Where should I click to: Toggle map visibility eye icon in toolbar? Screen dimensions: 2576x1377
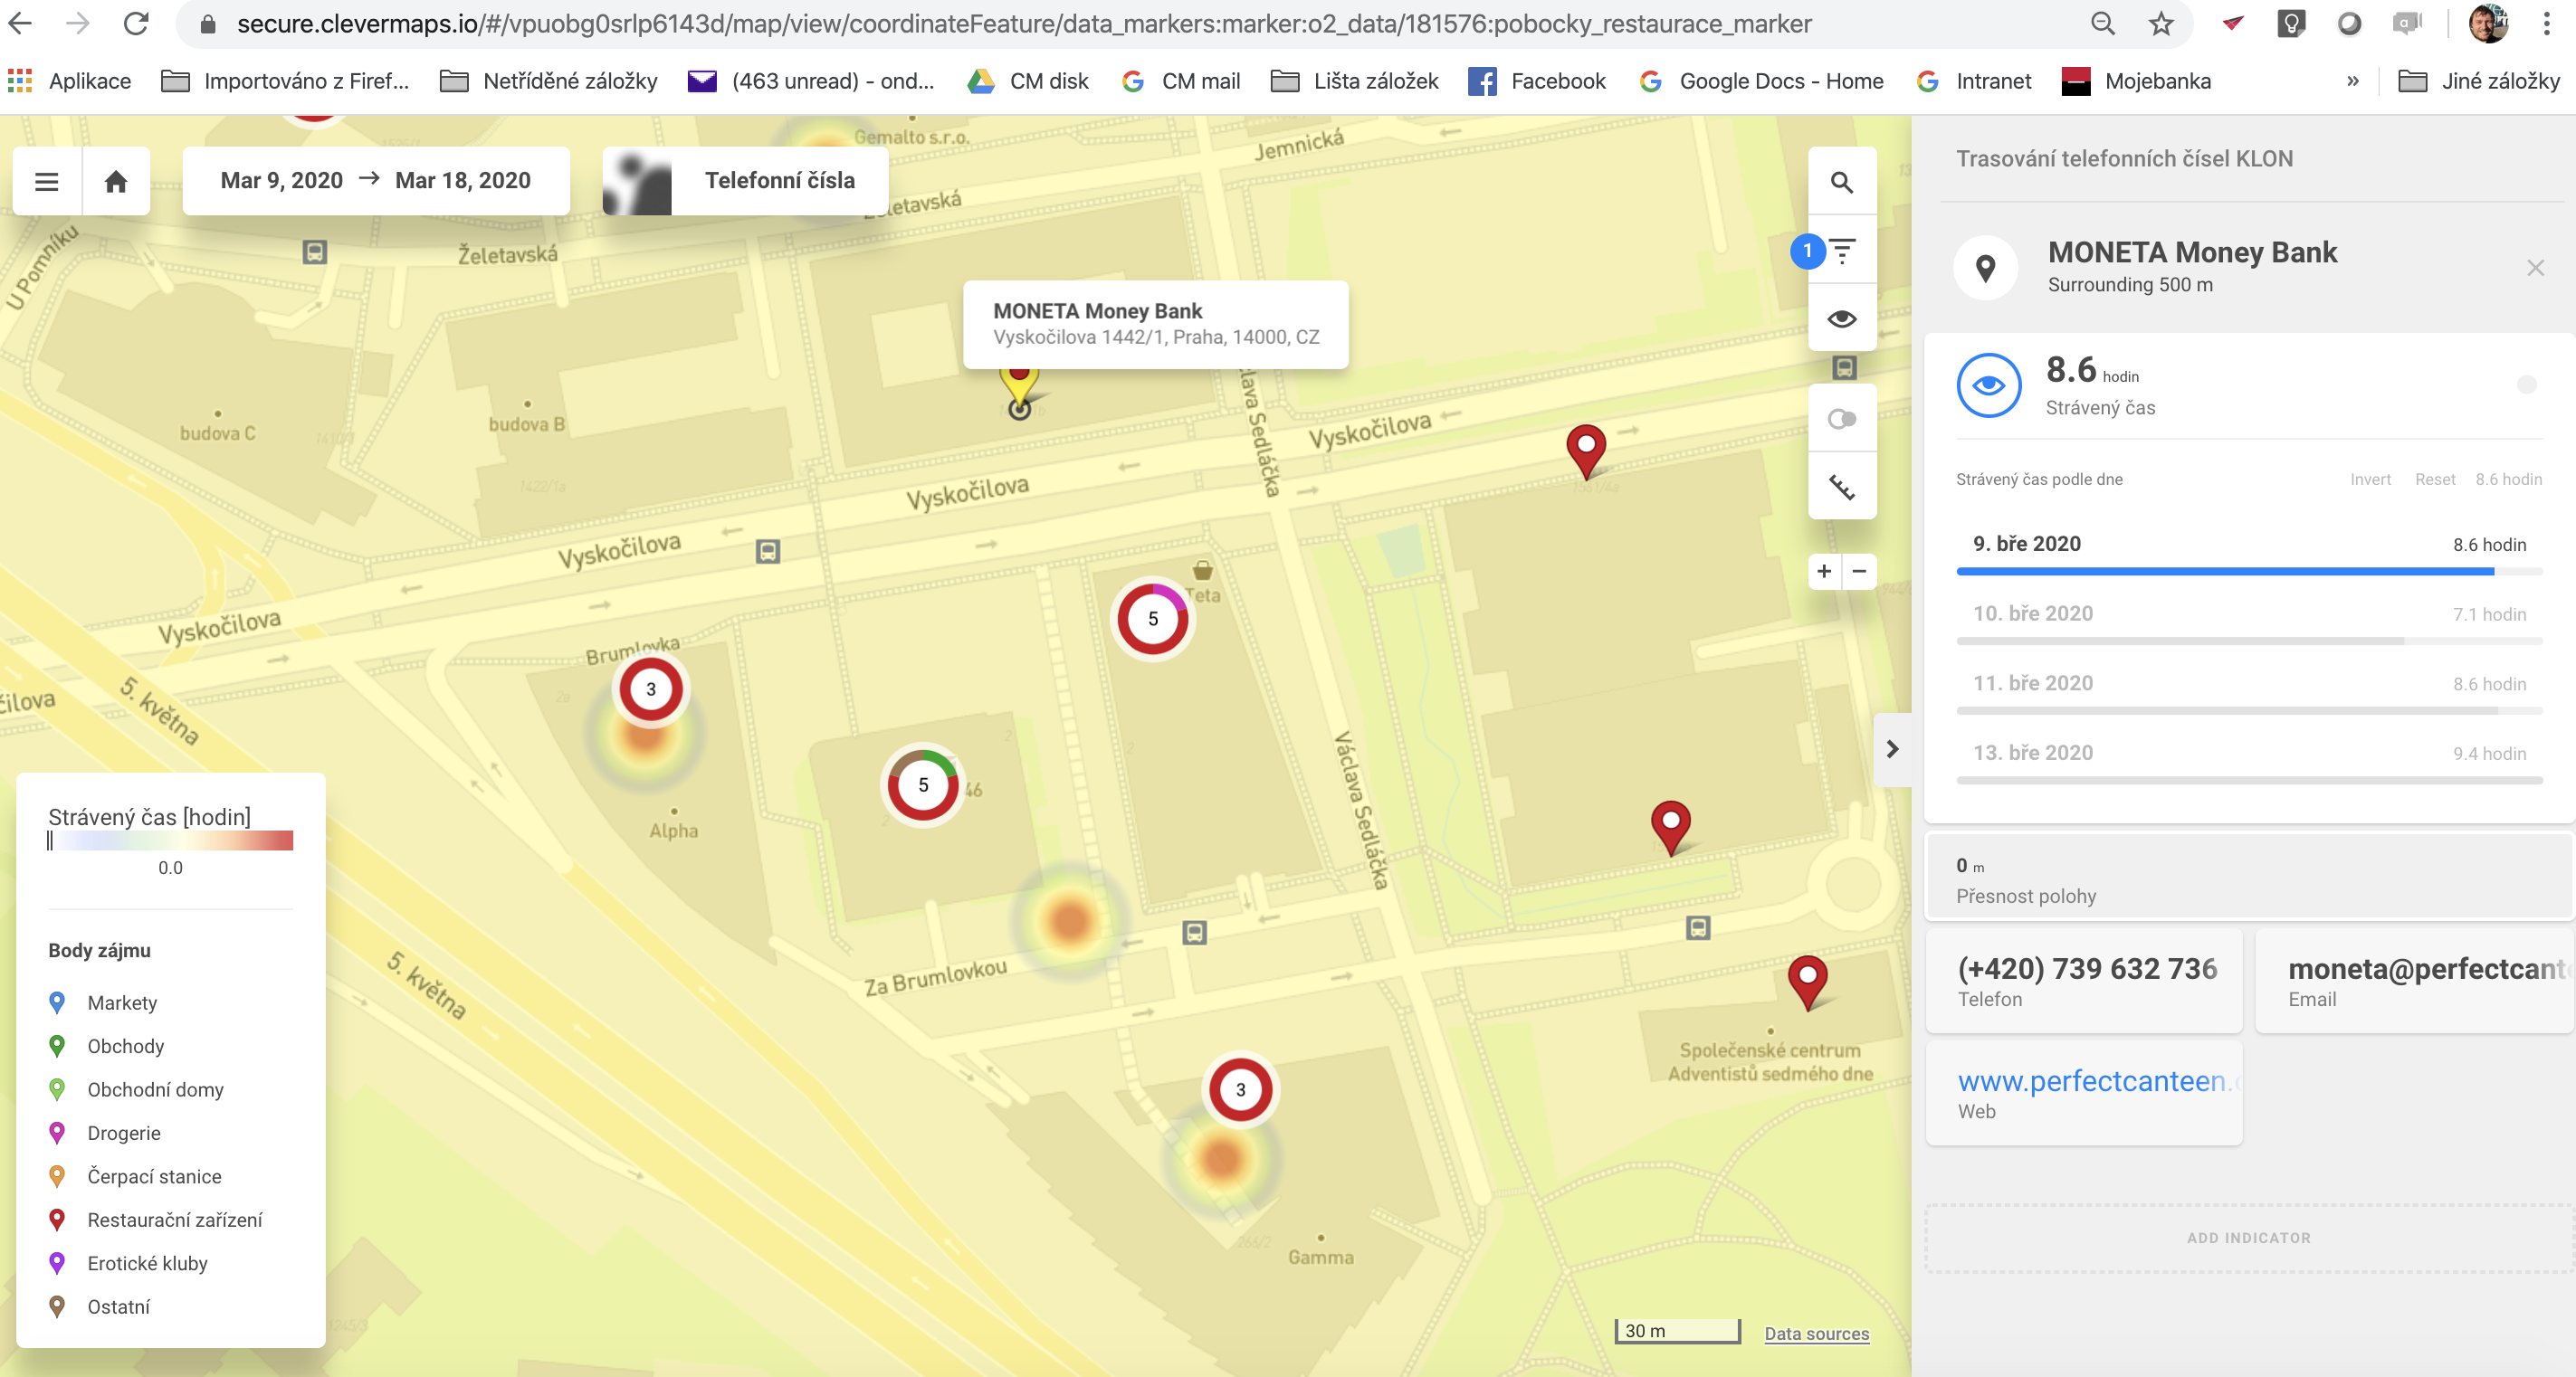point(1842,318)
